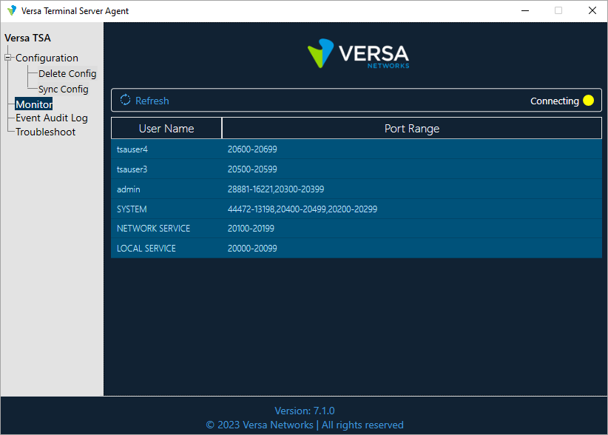Screen dimensions: 608x435
Task: Select the Configuration tree item
Action: 47,58
